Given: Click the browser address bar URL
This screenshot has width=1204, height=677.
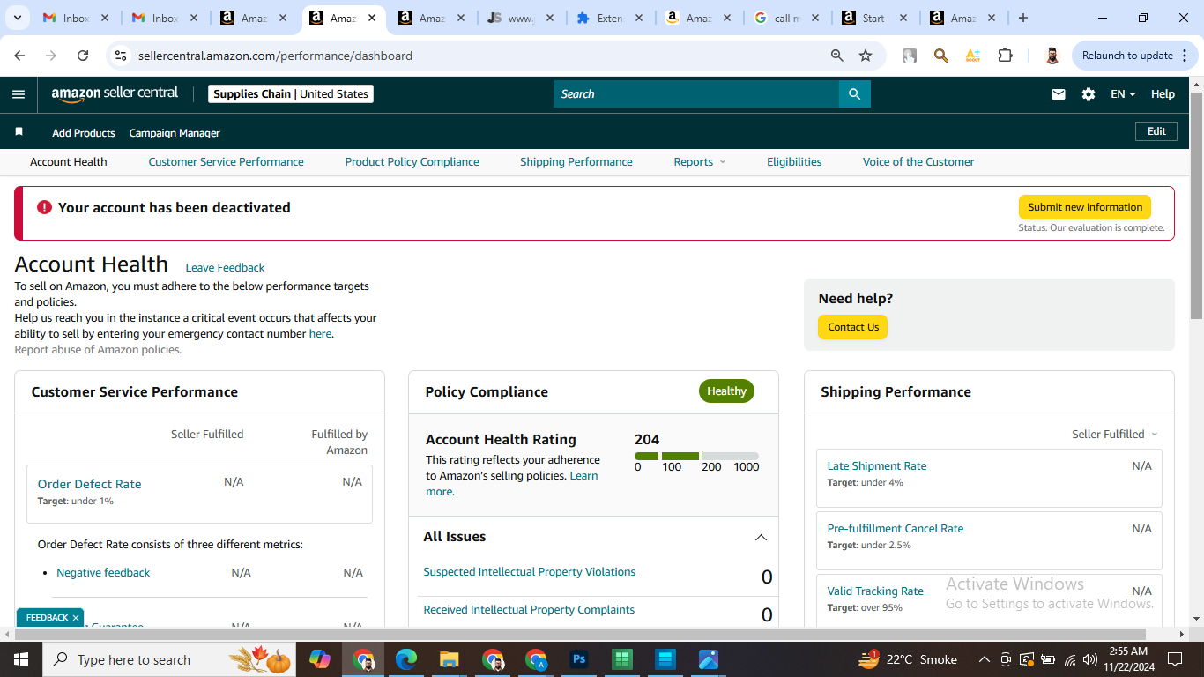Looking at the screenshot, I should (275, 56).
